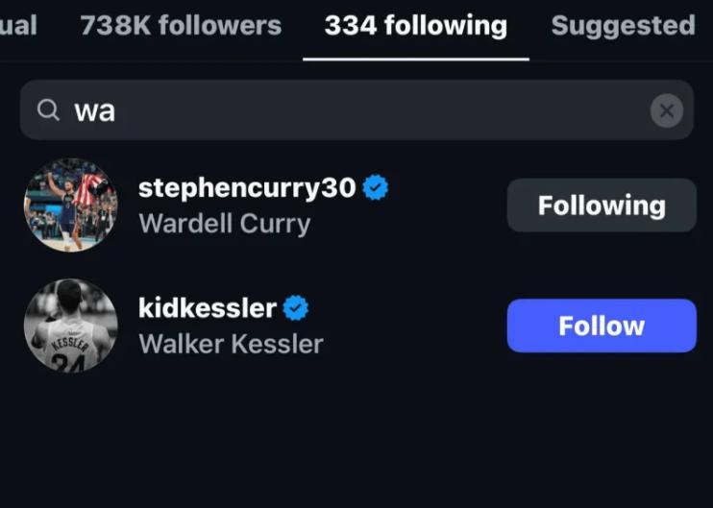
Task: Click kidkessler's verified badge
Action: coord(296,308)
